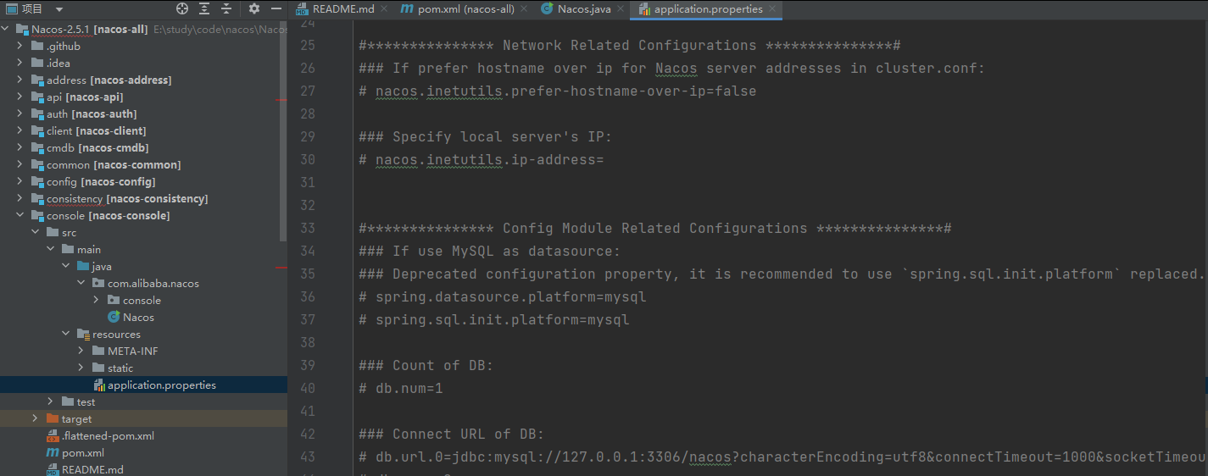Image resolution: width=1208 pixels, height=476 pixels.
Task: Expand the .github folder
Action: (x=19, y=47)
